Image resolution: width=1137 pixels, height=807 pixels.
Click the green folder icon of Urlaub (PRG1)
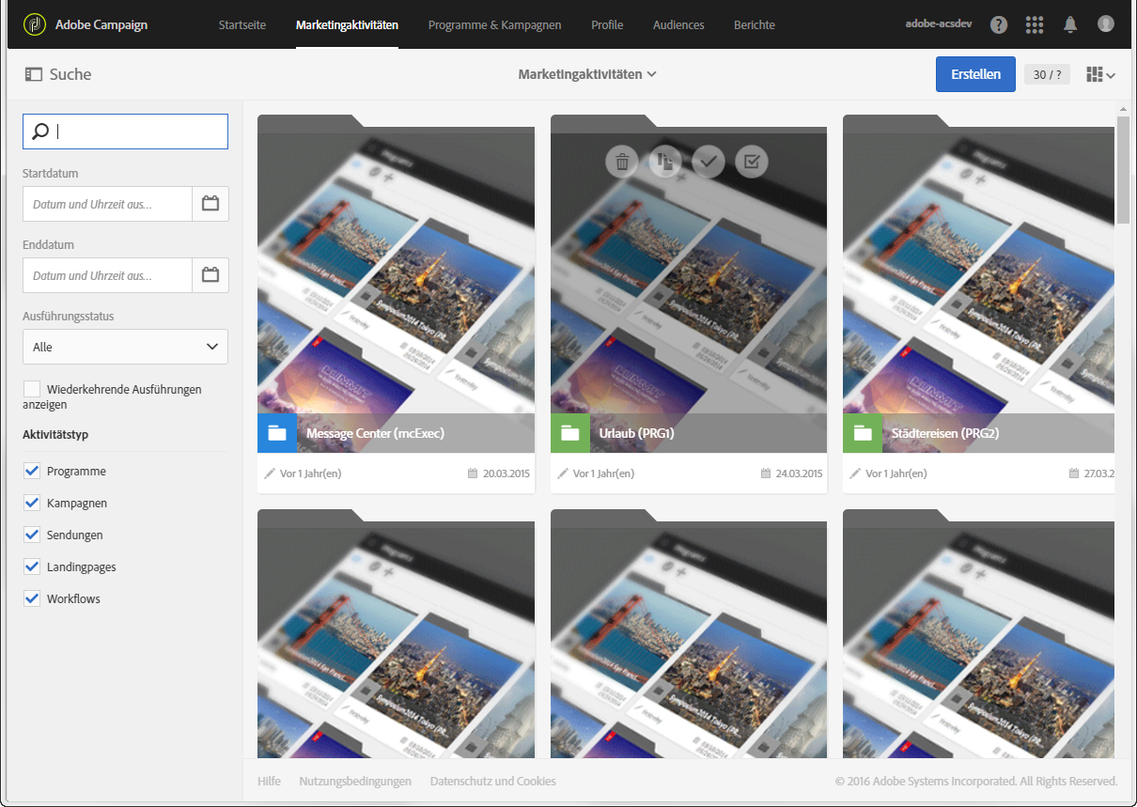(x=570, y=433)
